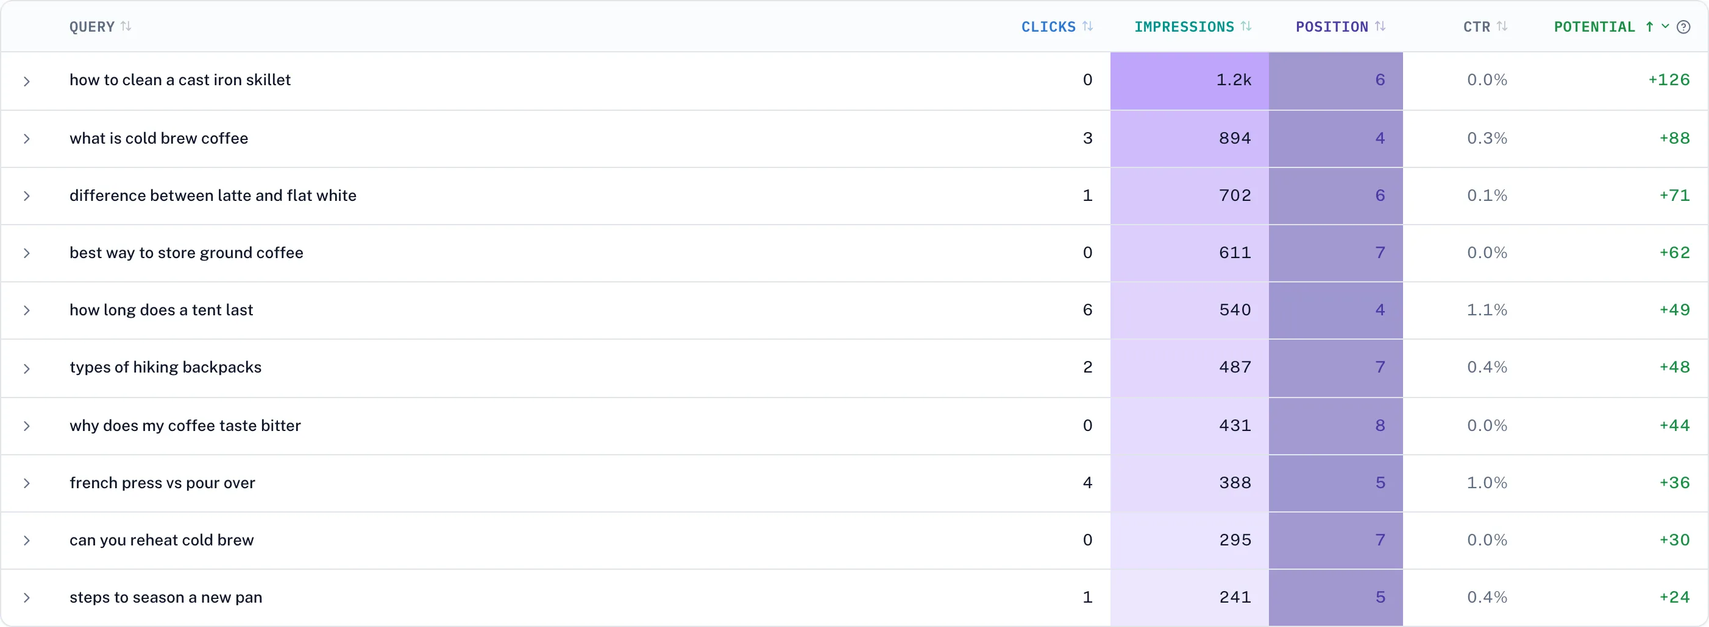This screenshot has height=627, width=1709.
Task: Expand the 'how long does a tent last' row
Action: [x=27, y=310]
